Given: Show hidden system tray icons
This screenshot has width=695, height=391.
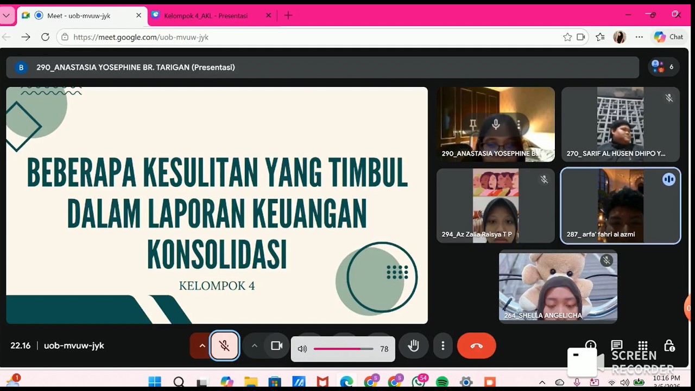Looking at the screenshot, I should click(542, 382).
